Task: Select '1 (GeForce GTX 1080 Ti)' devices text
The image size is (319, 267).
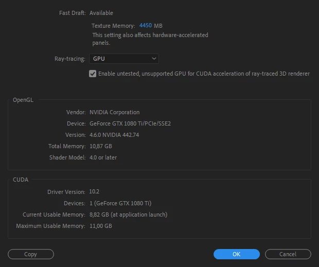Action: (120, 203)
